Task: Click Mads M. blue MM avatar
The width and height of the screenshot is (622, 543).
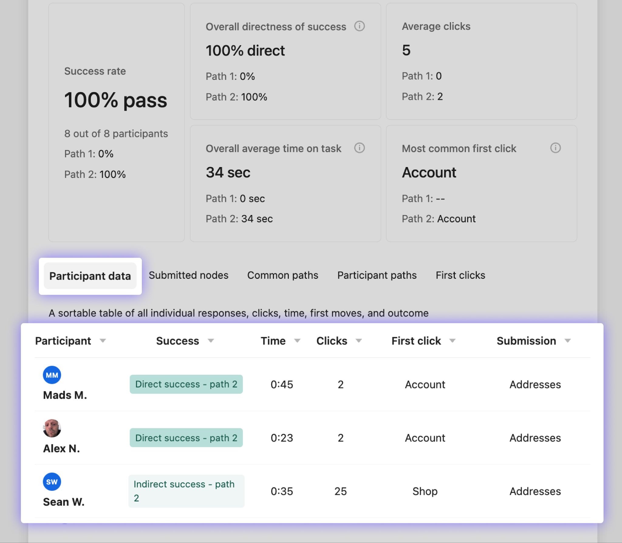Action: pos(52,375)
